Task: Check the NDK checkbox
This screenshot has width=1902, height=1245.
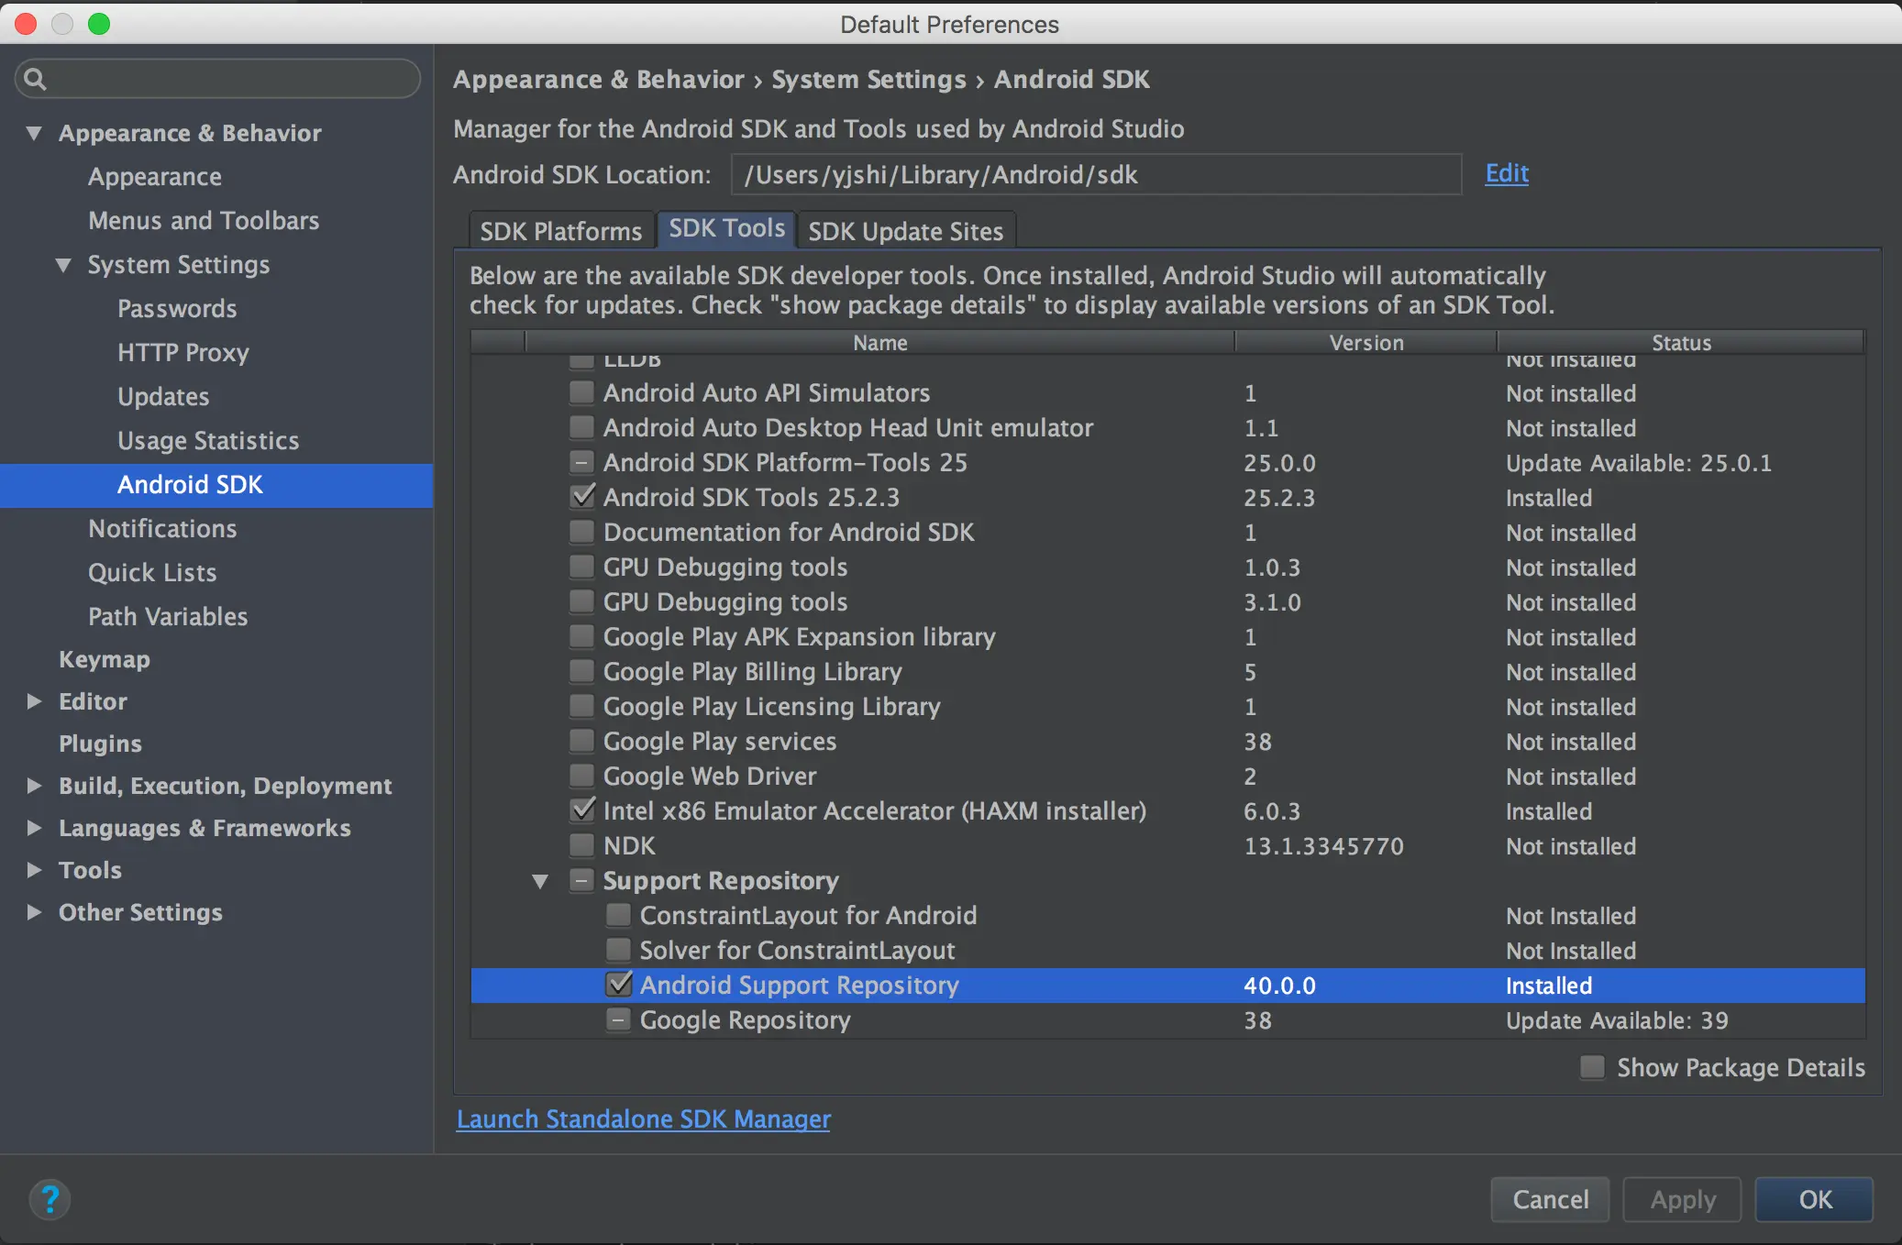Action: tap(581, 844)
